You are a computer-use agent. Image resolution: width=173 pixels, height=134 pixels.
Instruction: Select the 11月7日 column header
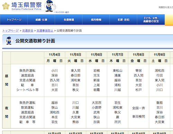click(118, 55)
